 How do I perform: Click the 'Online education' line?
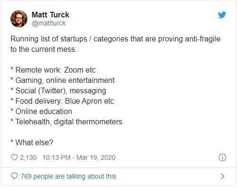41,111
